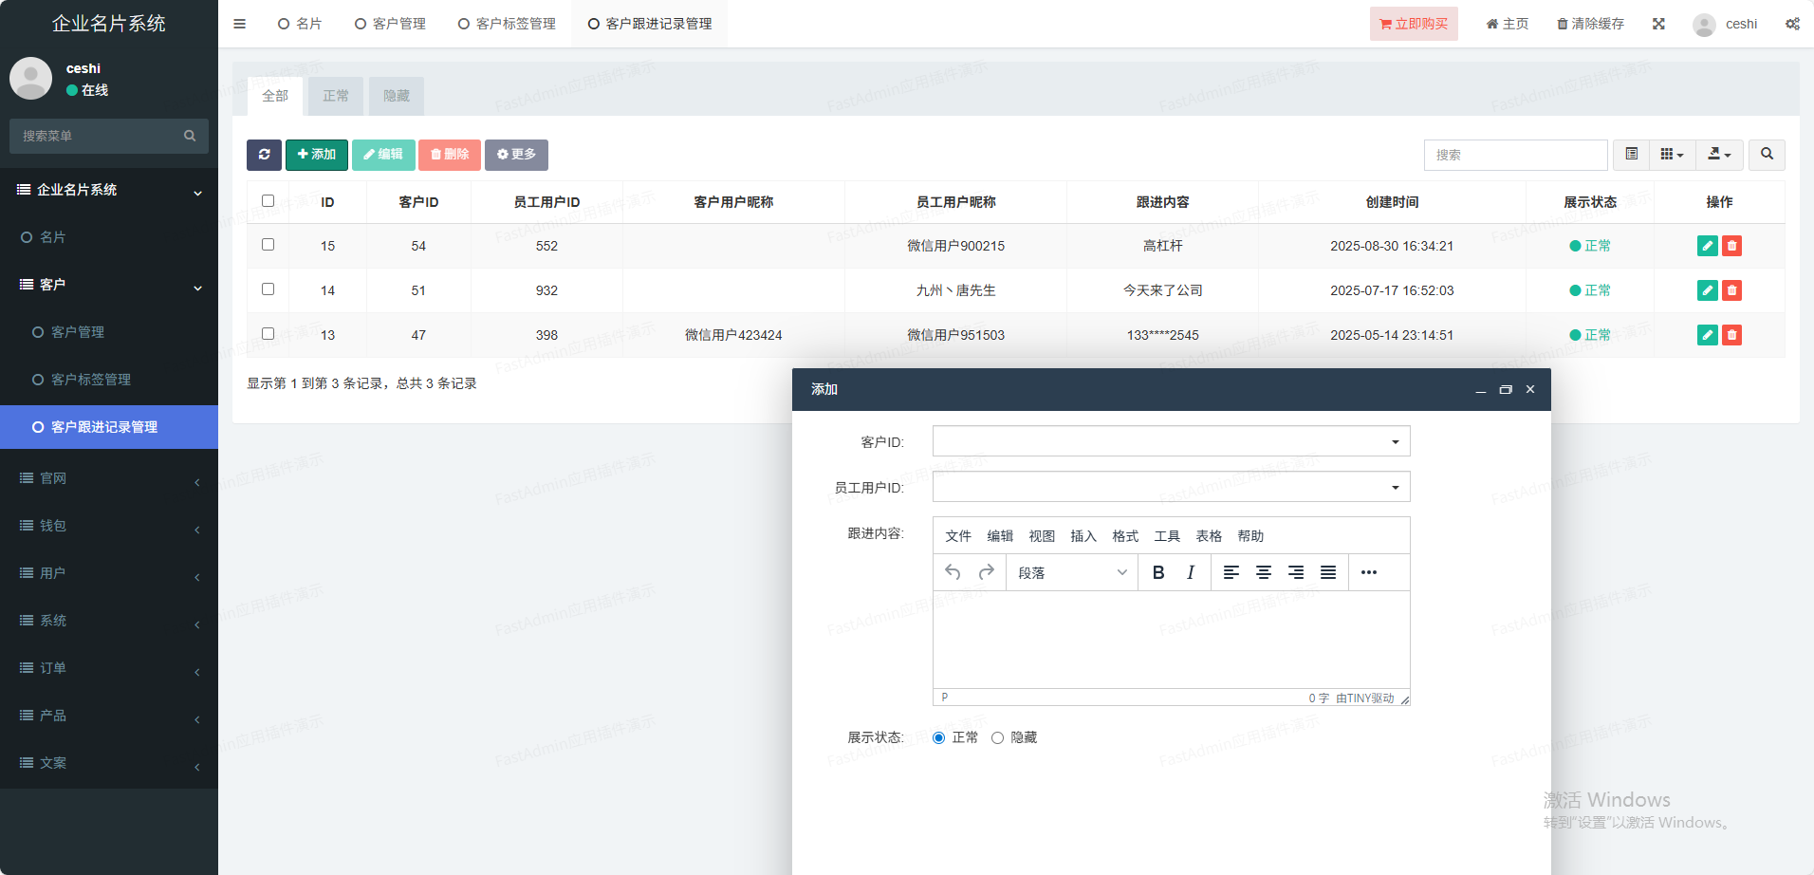Click the undo arrow in editor toolbar
Screen dimensions: 1814x875
pos(953,572)
